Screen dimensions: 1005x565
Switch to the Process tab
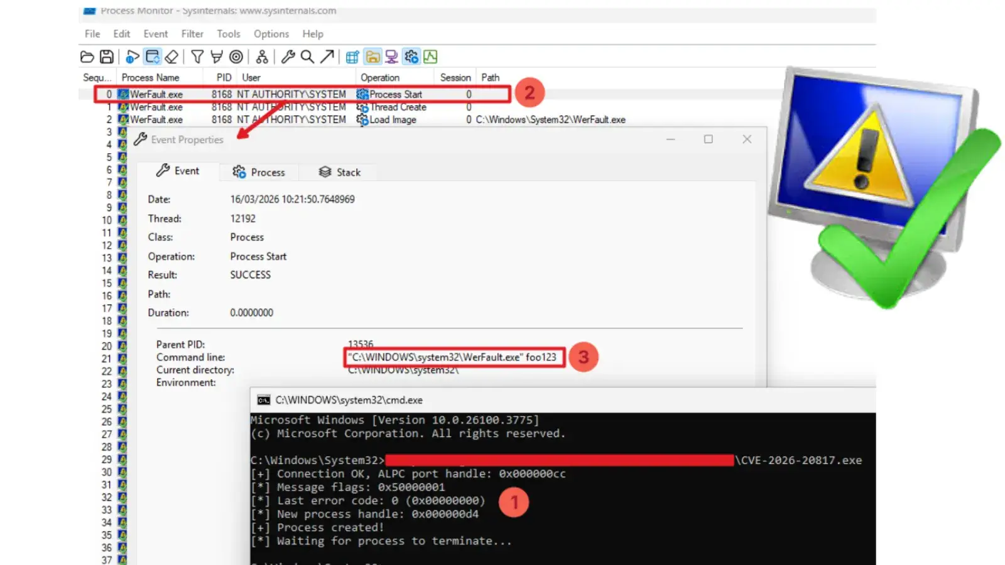point(259,172)
